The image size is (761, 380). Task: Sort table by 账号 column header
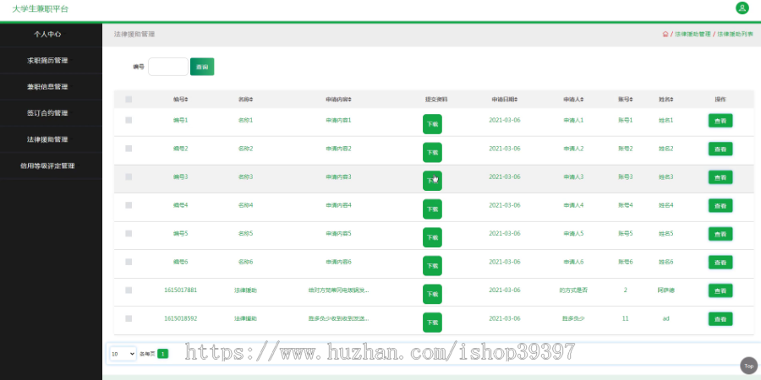626,100
